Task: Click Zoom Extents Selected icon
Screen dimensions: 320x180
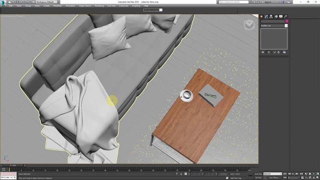Action: (314, 174)
